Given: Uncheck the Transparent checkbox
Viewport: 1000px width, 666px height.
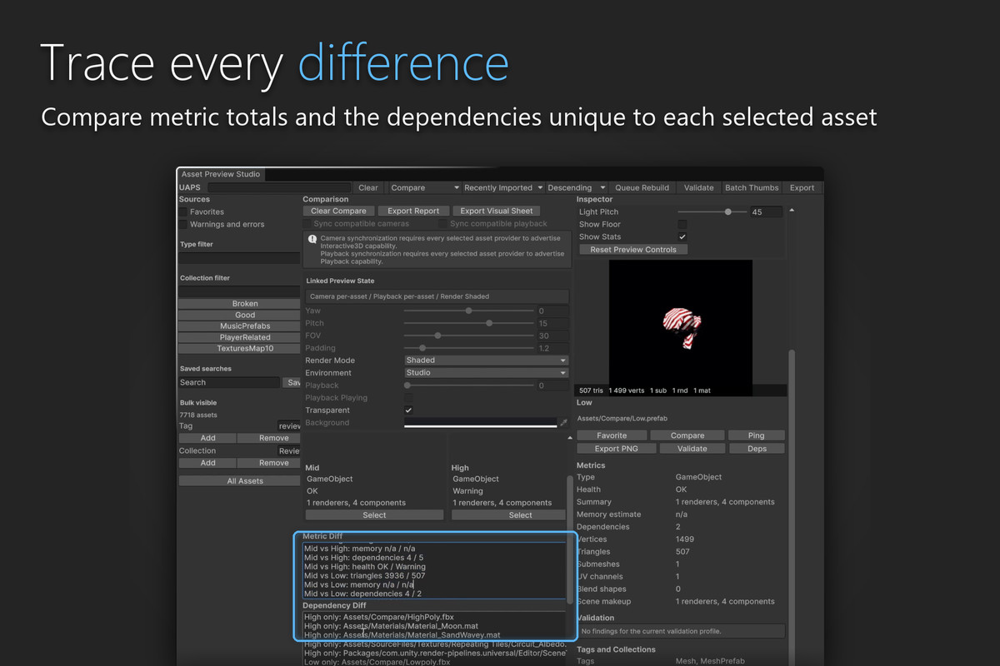Looking at the screenshot, I should click(x=408, y=410).
